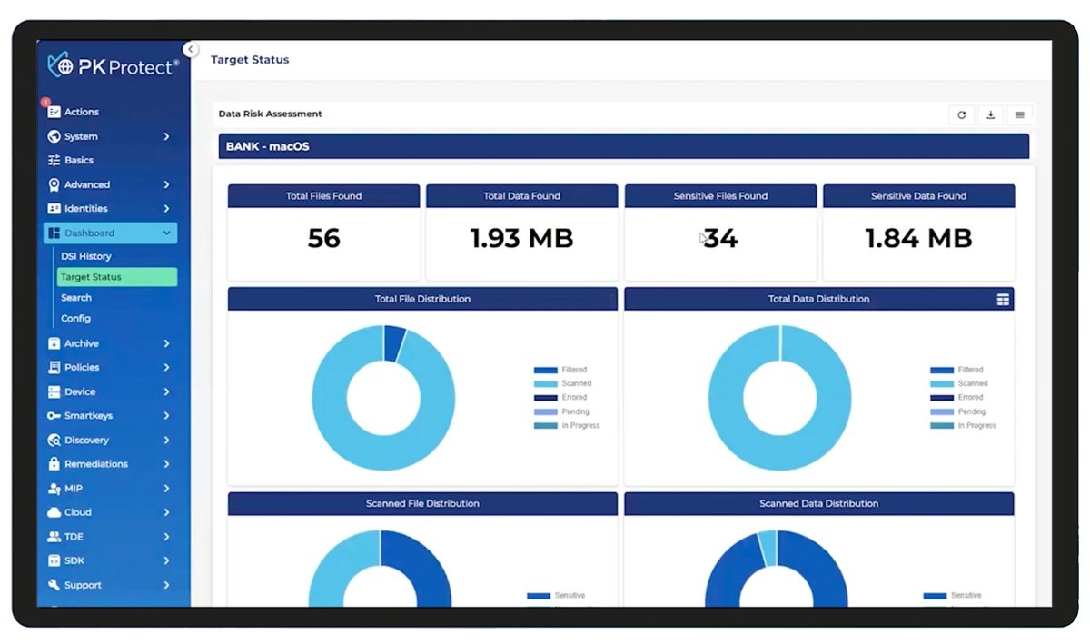Click the Total Data Found value 1.93 MB
1090x644 pixels.
(x=522, y=239)
